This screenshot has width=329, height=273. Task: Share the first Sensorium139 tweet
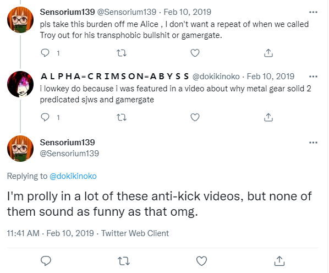click(268, 53)
